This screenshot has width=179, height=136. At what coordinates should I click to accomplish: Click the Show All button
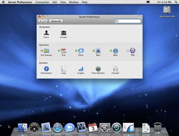coord(56,21)
